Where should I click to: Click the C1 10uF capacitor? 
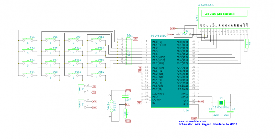pyautogui.click(x=125, y=97)
